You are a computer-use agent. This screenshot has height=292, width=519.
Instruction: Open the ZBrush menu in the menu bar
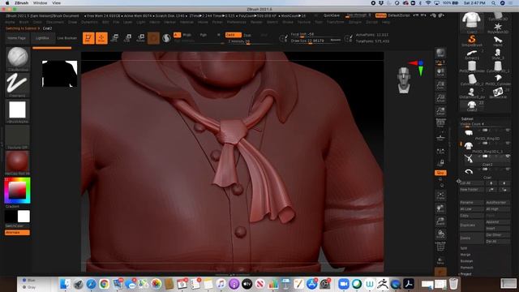pyautogui.click(x=22, y=3)
